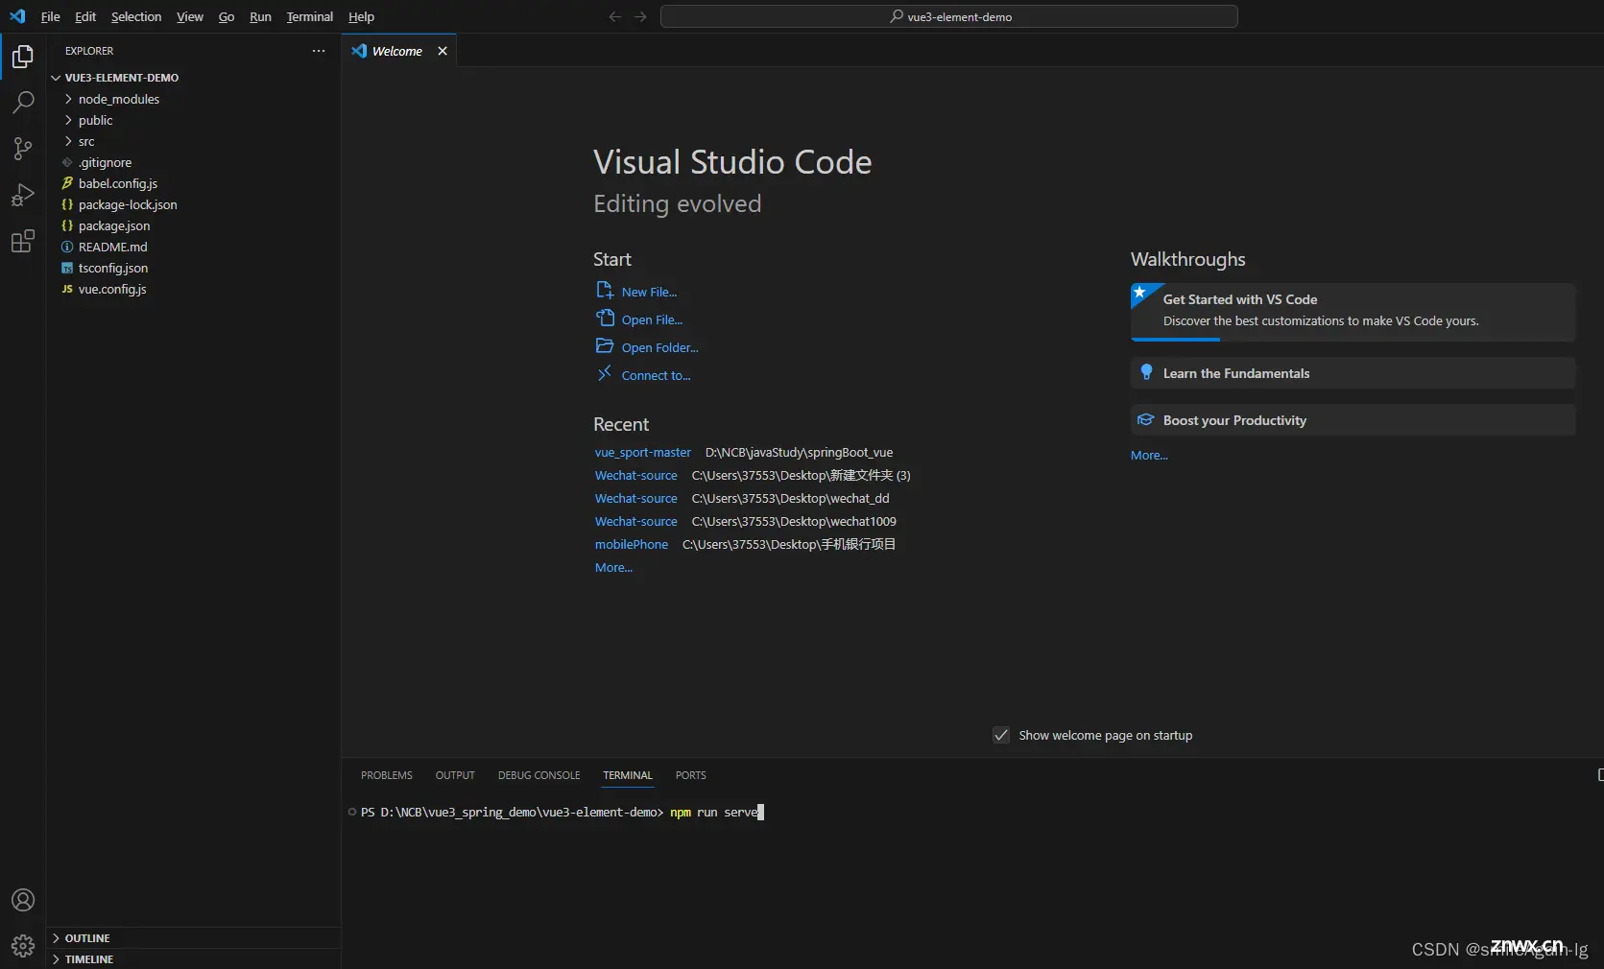Click the graduation cap icon for Boost your Productivity
1604x969 pixels.
pyautogui.click(x=1146, y=419)
